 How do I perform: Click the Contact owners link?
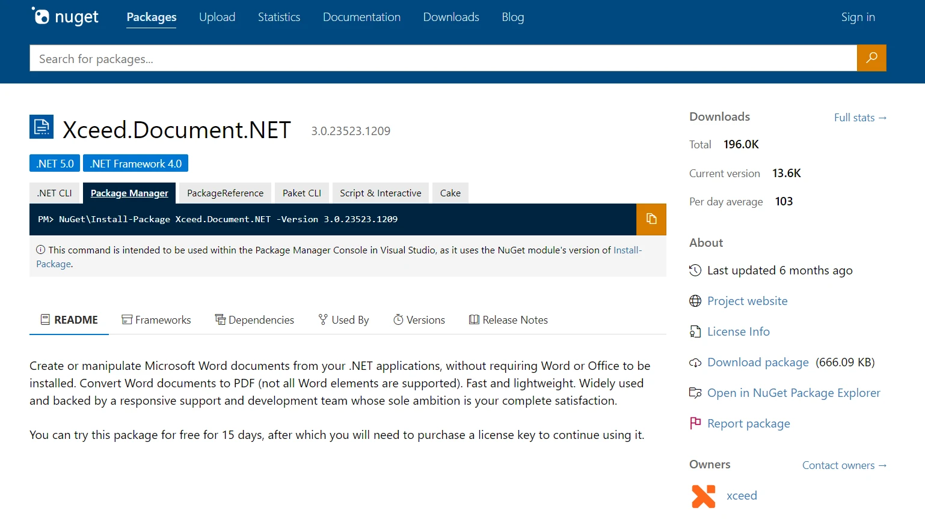click(844, 465)
